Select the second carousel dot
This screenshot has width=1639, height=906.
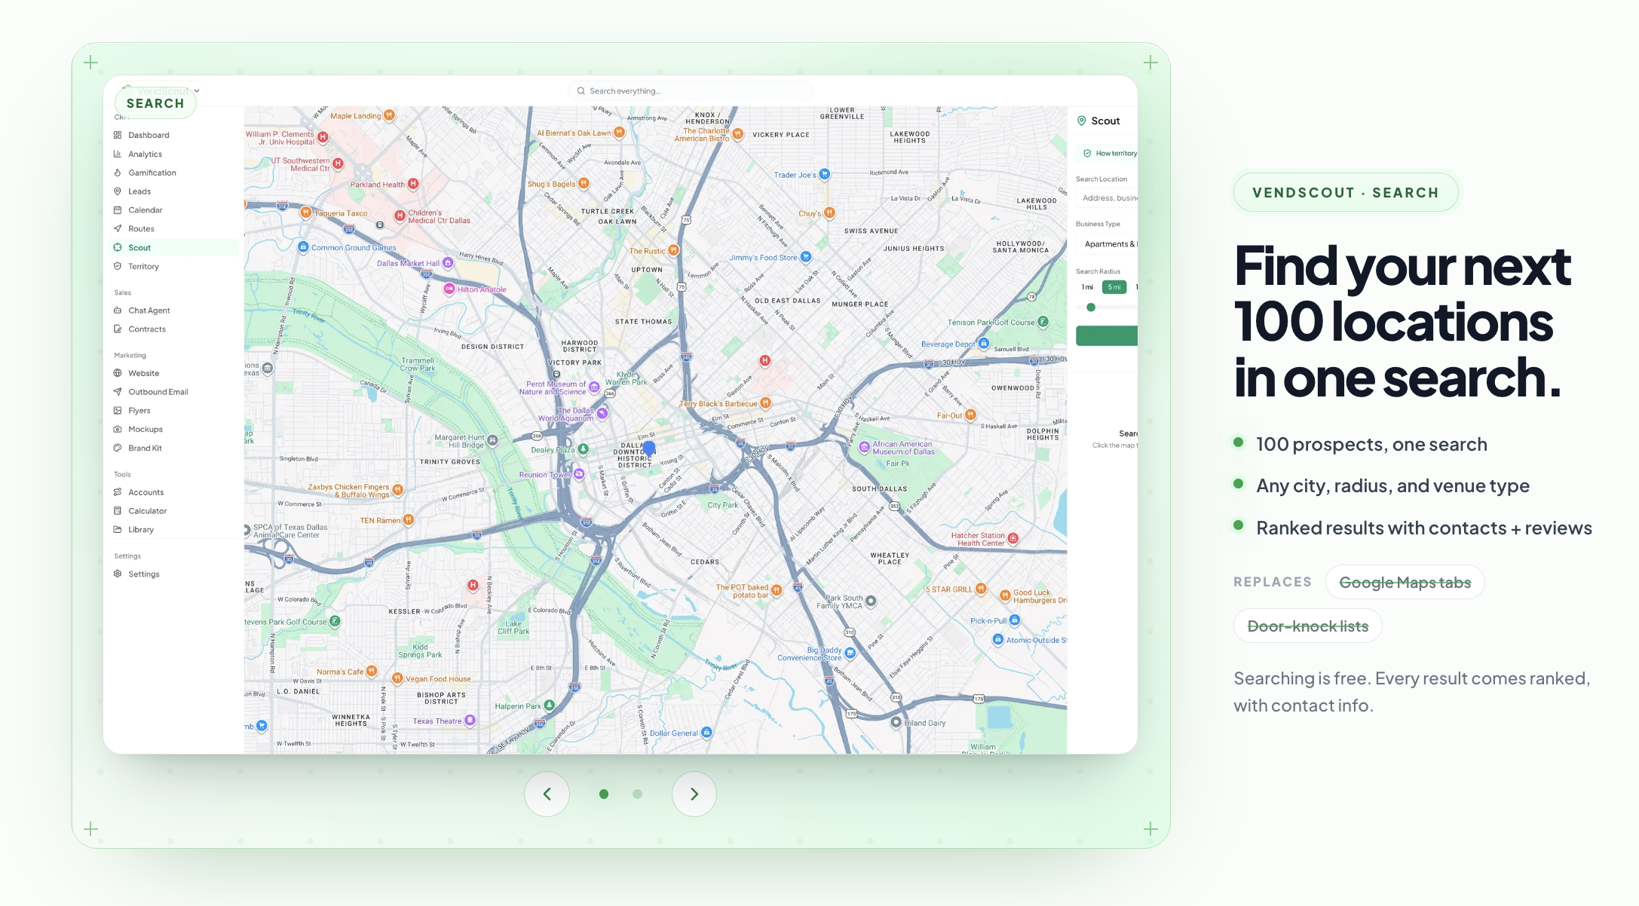coord(638,794)
